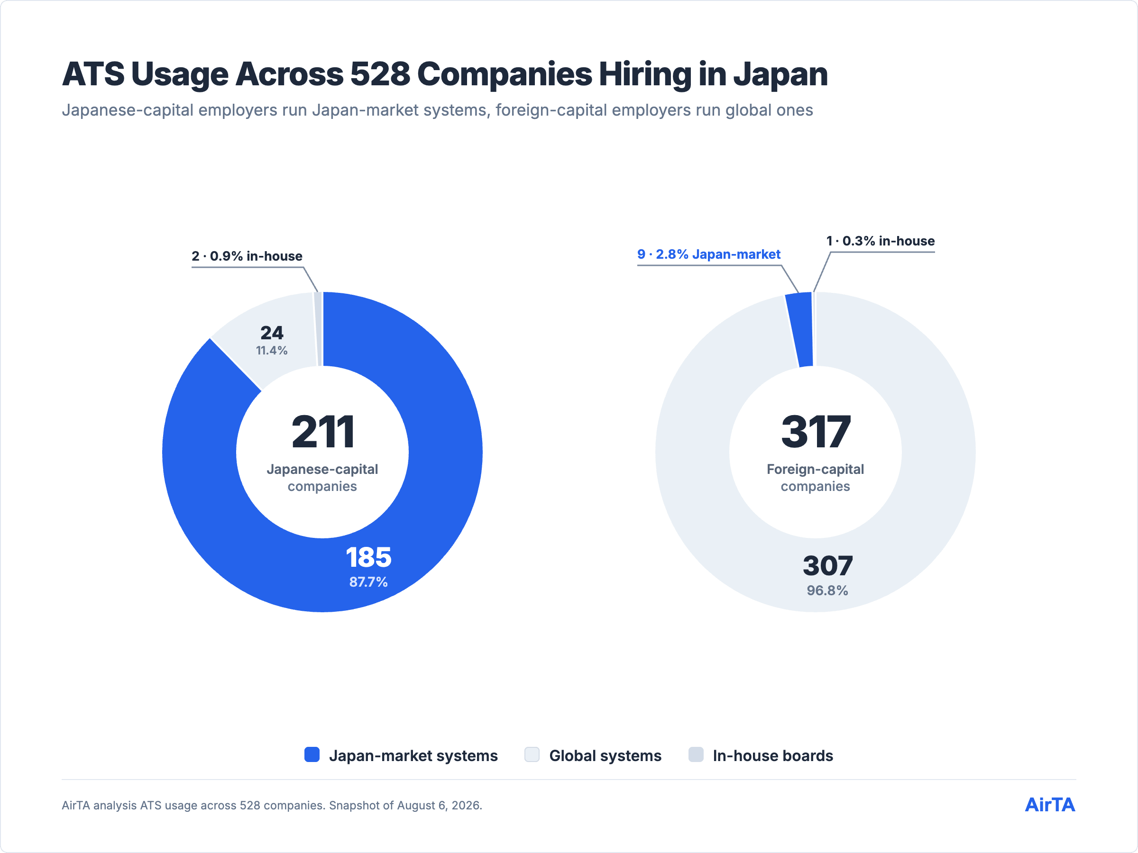Click 'Japanese-capital companies' center label

322,478
